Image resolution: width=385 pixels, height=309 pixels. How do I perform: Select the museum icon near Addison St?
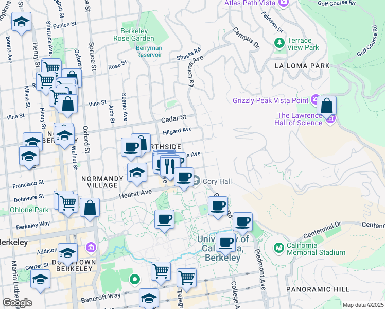(91, 247)
